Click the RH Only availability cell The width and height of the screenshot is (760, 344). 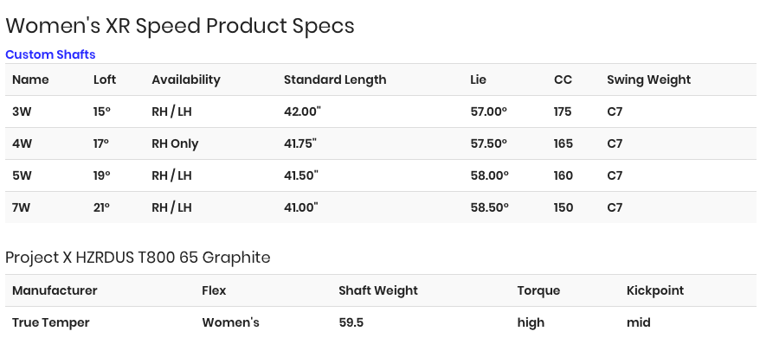point(175,143)
